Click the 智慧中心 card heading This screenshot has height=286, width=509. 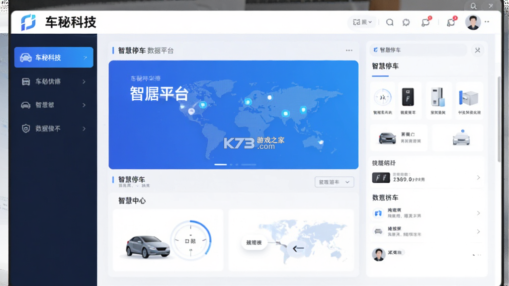tap(132, 201)
